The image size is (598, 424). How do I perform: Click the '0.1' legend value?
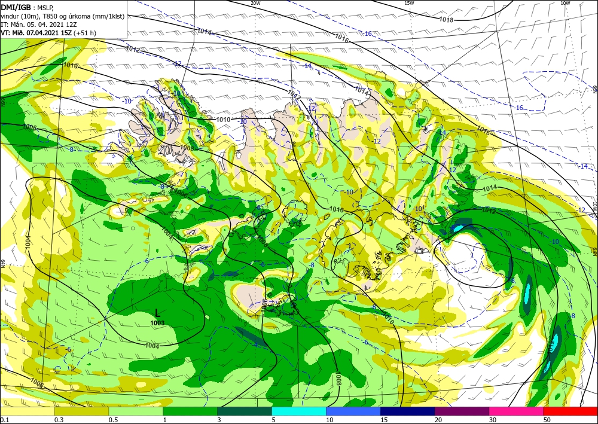click(x=4, y=420)
